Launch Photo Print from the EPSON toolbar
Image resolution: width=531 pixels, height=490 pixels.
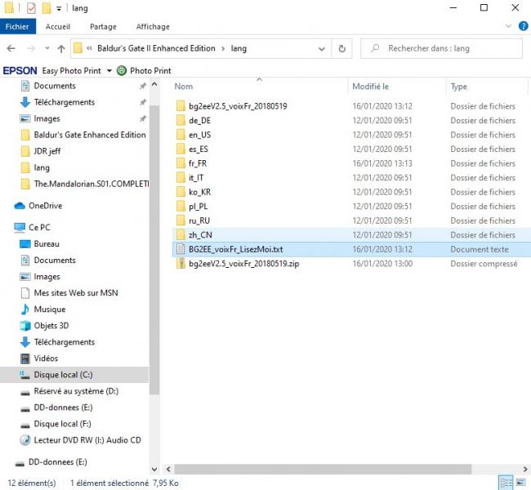(x=145, y=71)
